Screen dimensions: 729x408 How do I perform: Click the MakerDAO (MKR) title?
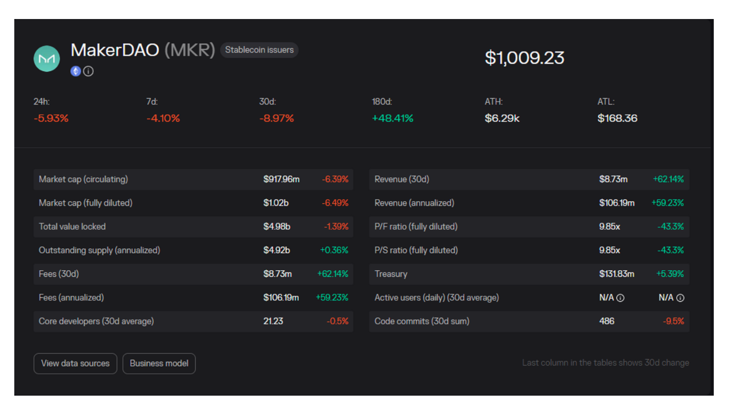pyautogui.click(x=142, y=50)
